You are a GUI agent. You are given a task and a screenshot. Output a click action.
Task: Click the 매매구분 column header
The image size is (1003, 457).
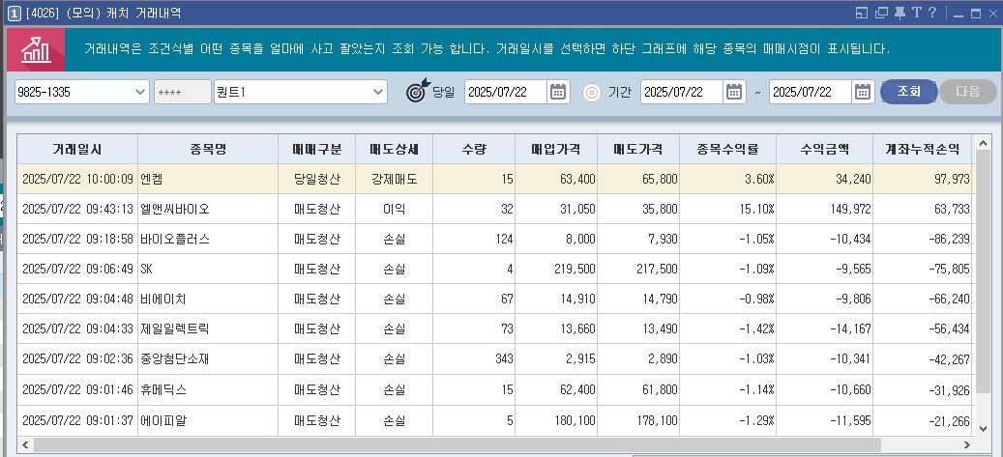coord(316,149)
